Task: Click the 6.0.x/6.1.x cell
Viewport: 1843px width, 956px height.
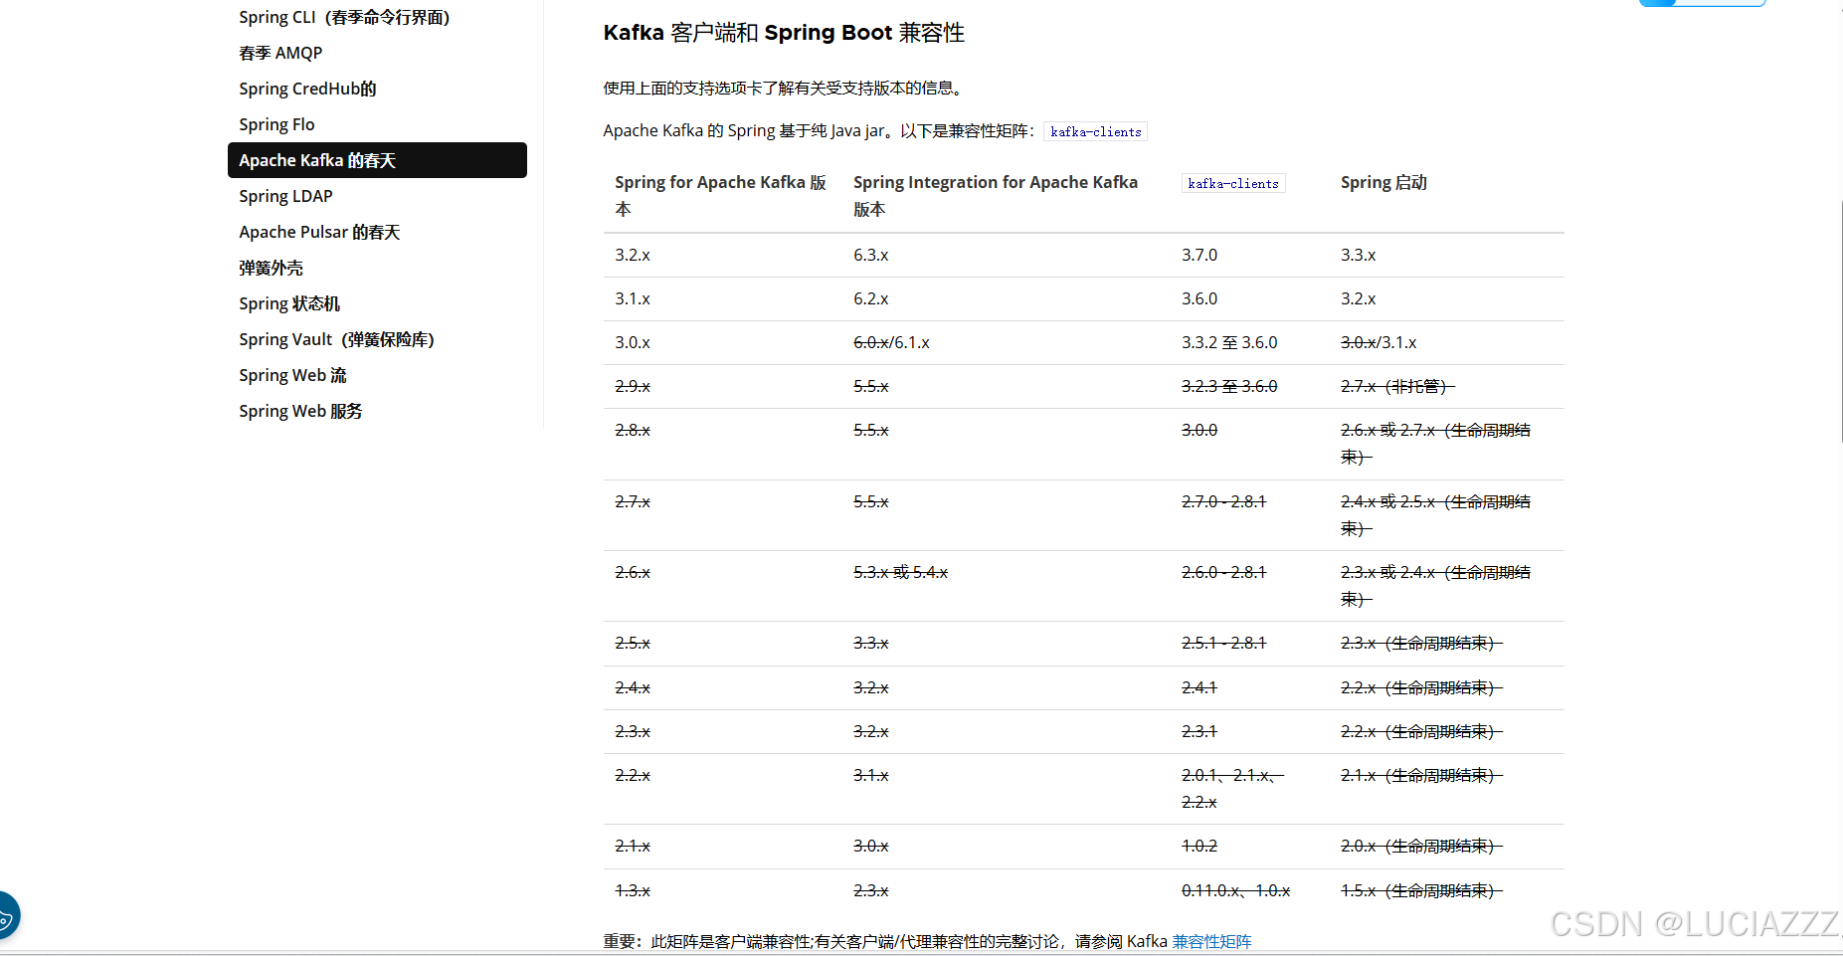Action: [891, 342]
